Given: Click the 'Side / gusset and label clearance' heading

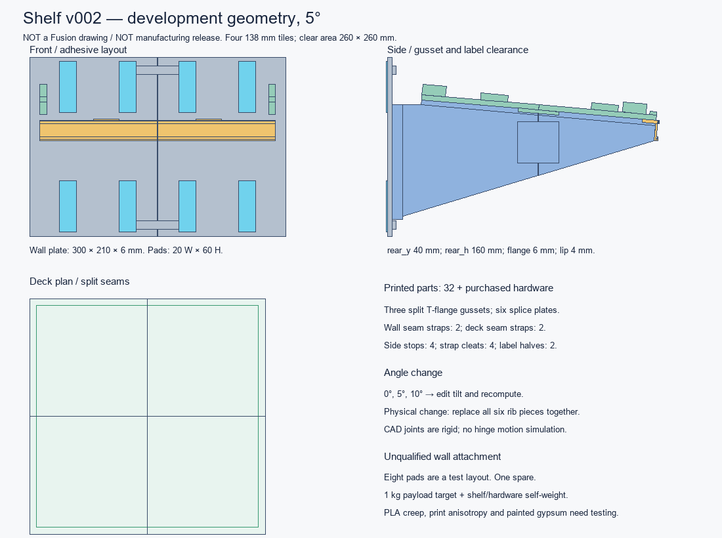Looking at the screenshot, I should (457, 50).
